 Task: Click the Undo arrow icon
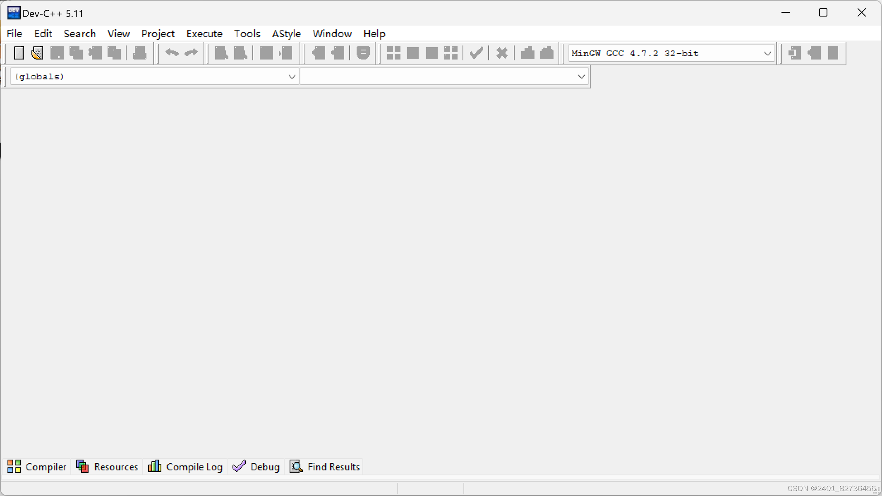tap(172, 53)
